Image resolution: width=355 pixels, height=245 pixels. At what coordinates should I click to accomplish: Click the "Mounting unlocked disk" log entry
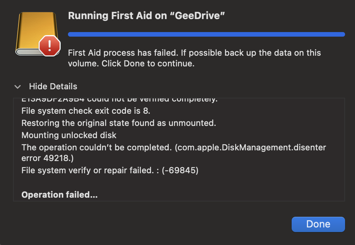69,135
